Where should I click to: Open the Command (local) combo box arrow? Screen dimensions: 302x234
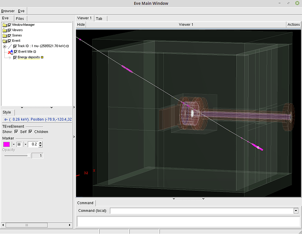[x=296, y=211]
